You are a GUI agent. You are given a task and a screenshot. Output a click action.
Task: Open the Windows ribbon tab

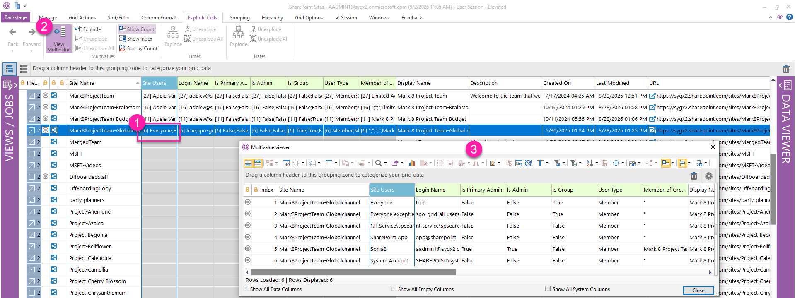[x=379, y=18]
